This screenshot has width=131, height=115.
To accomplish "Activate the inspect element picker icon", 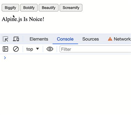I will pos(6,39).
